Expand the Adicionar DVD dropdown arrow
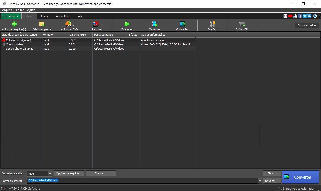The height and width of the screenshot is (191, 321). point(73,25)
